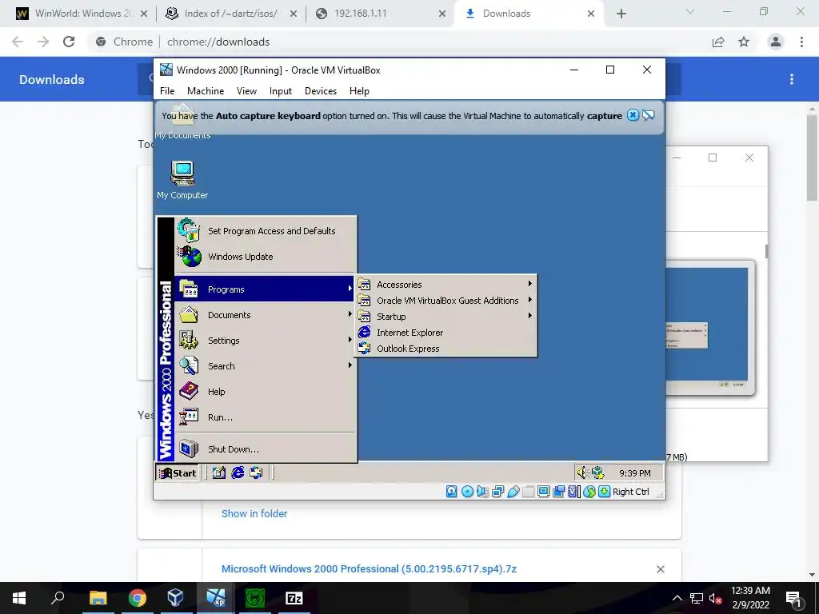The width and height of the screenshot is (819, 614).
Task: Open the Chrome profile avatar button
Action: [x=776, y=42]
